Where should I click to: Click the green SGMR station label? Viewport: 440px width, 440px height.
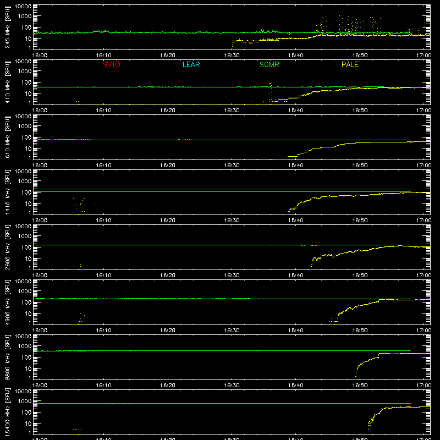(269, 64)
